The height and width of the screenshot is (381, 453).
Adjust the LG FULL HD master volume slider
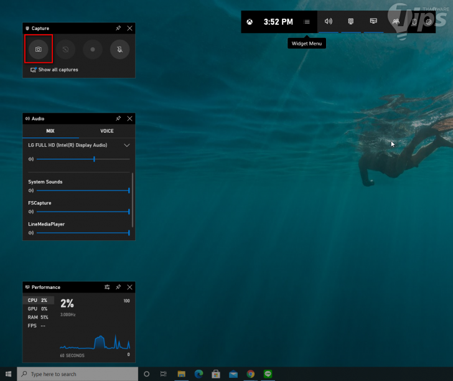(x=83, y=159)
